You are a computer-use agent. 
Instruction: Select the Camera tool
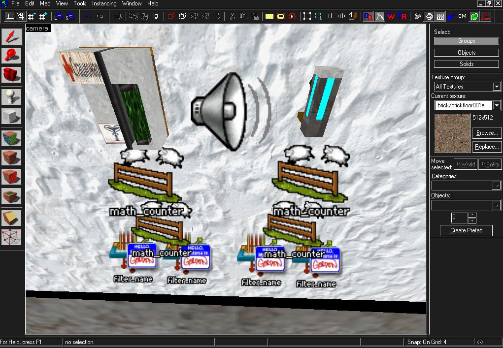click(x=11, y=75)
